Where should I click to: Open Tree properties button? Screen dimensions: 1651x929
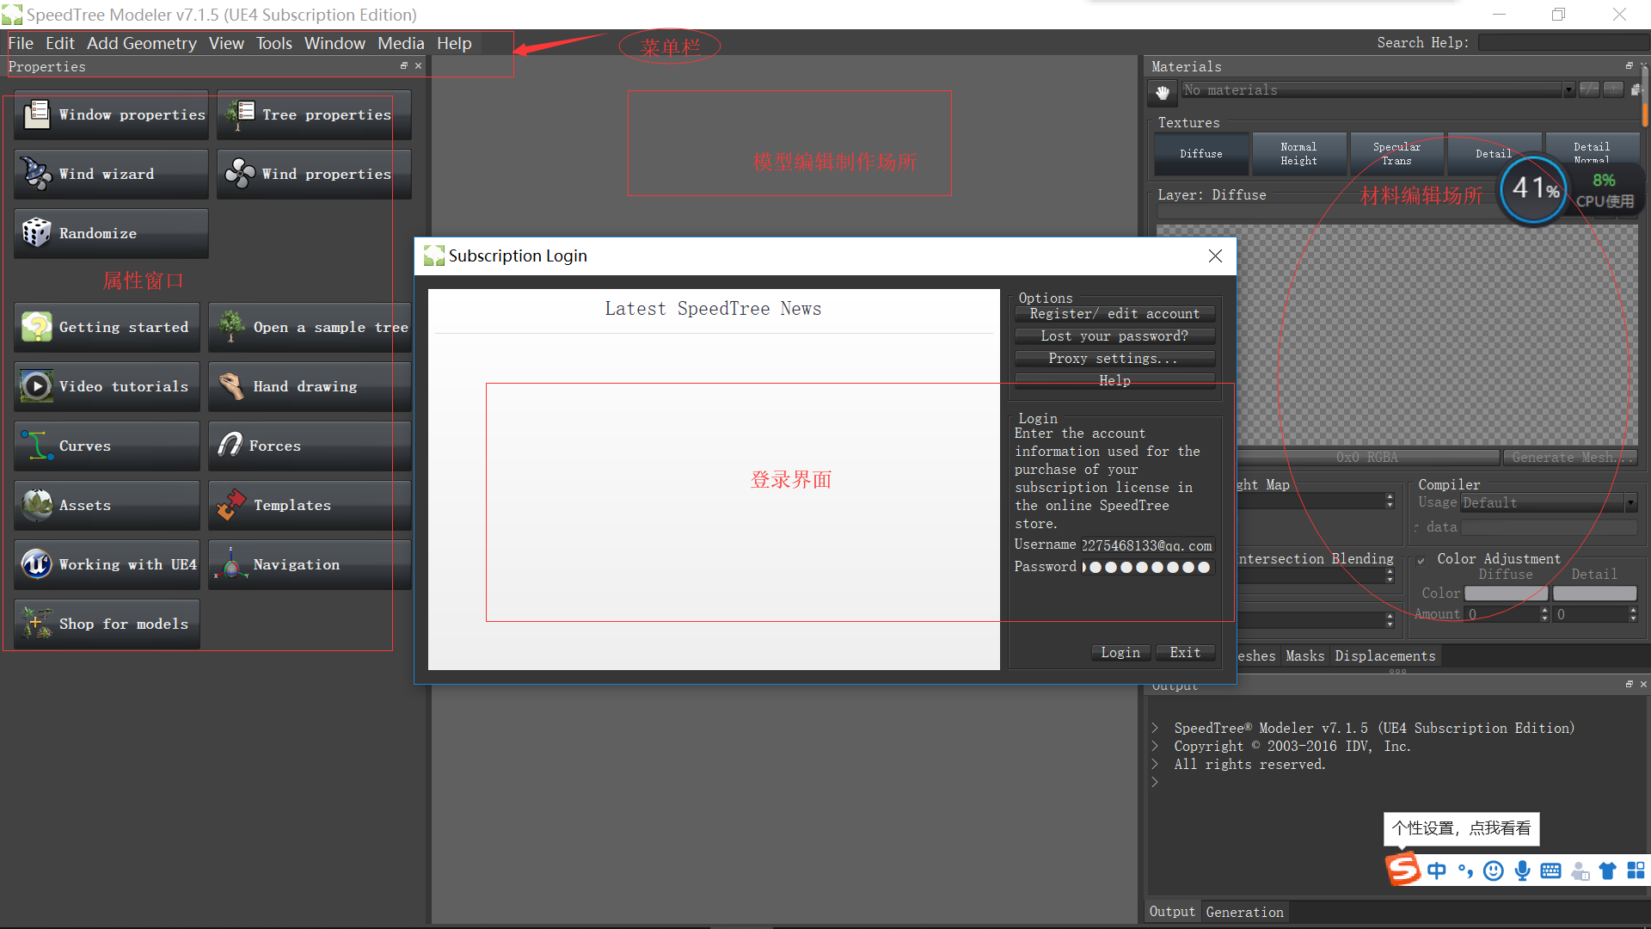click(x=314, y=114)
